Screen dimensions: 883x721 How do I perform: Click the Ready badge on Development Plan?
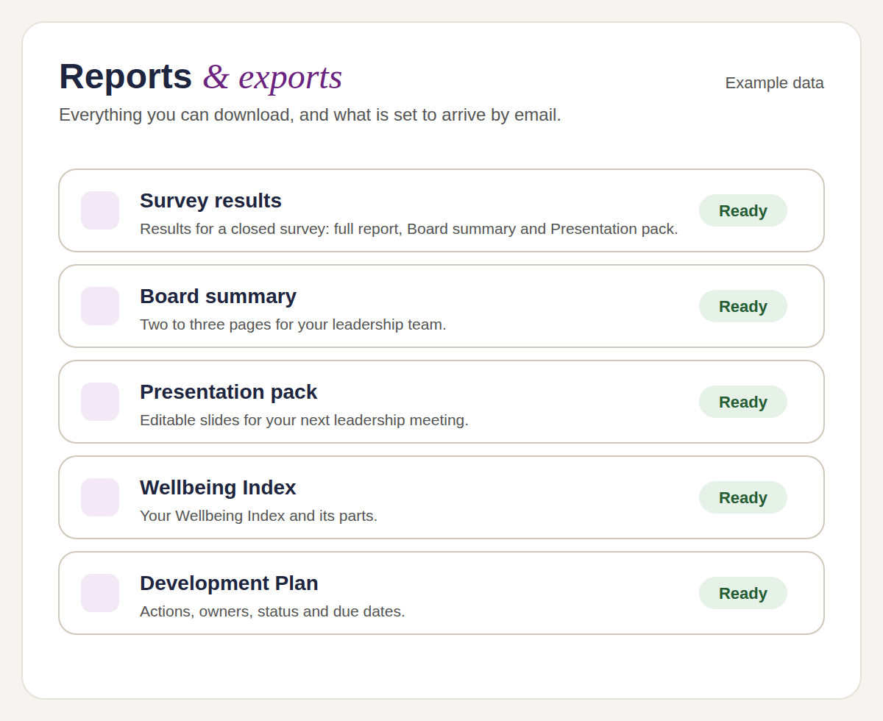coord(743,593)
